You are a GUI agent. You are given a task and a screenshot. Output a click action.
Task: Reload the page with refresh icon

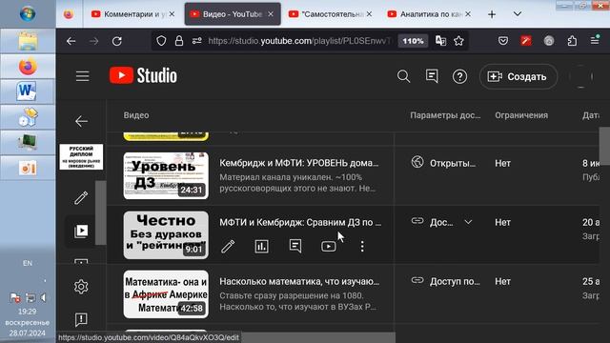click(x=117, y=41)
